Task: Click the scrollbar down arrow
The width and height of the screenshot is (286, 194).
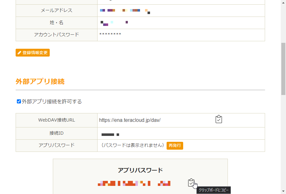Action: tap(283, 192)
